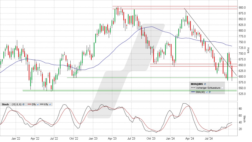Click the Jan '22 date label
Viewport: 252px width, 142px height.
point(16,139)
